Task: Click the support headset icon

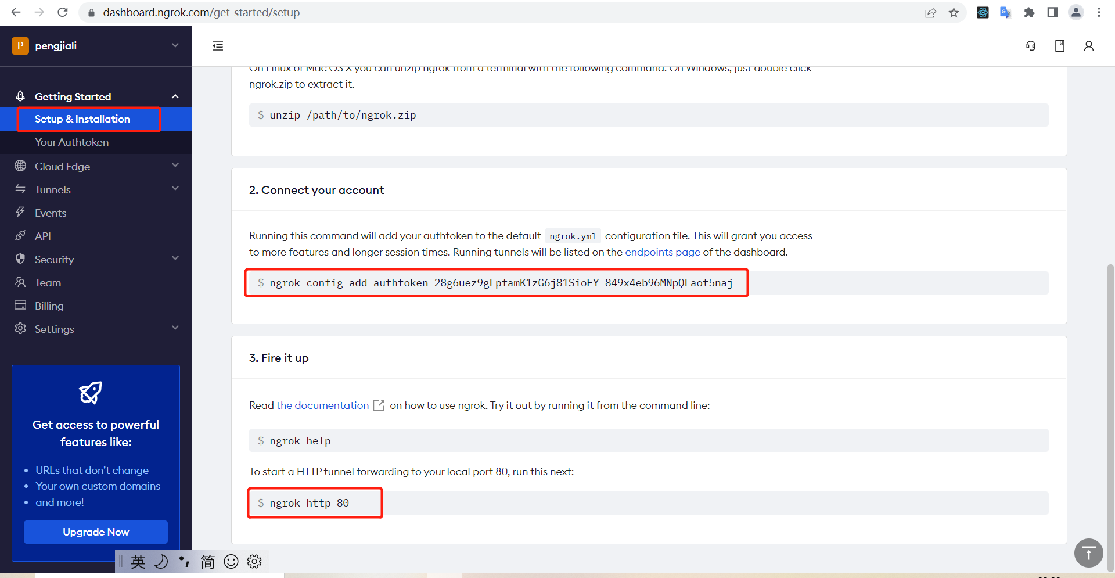Action: [x=1031, y=46]
